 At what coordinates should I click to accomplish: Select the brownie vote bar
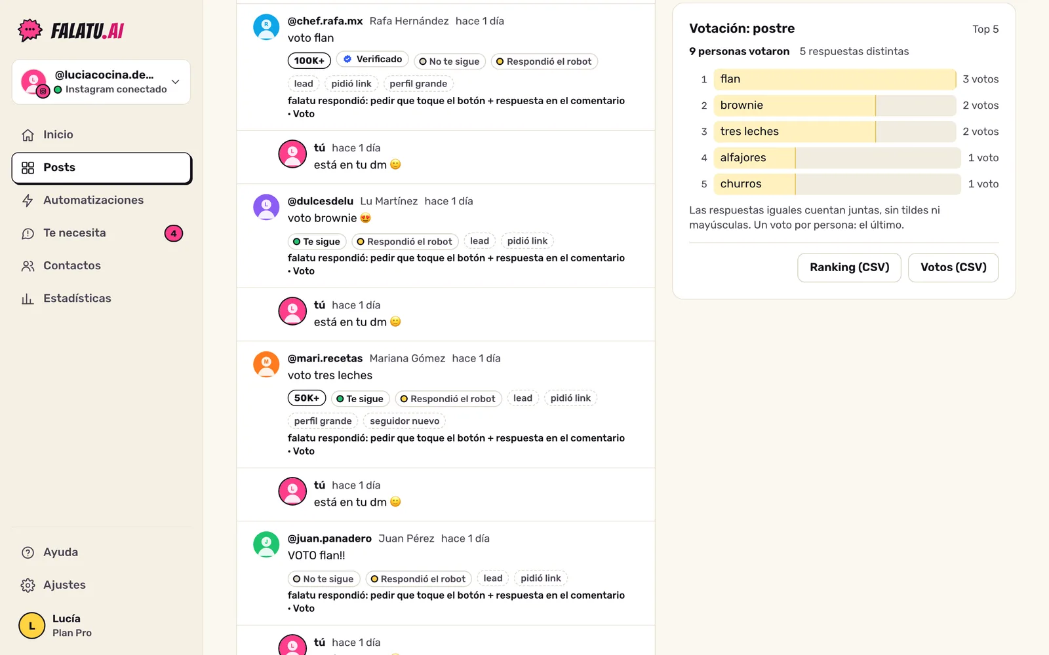[x=835, y=105]
